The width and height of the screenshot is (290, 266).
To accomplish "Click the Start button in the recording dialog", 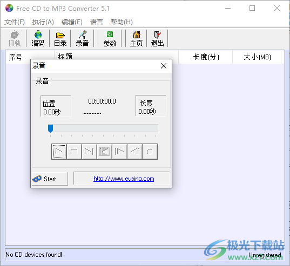I will pyautogui.click(x=50, y=179).
